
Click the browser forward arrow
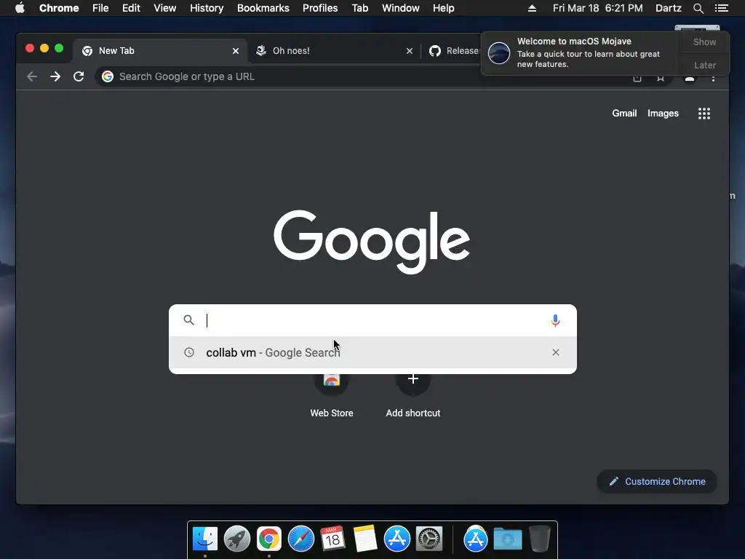[x=55, y=76]
